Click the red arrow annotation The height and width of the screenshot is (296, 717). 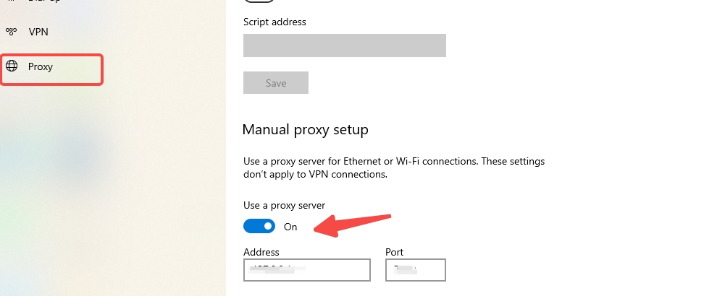pos(352,225)
